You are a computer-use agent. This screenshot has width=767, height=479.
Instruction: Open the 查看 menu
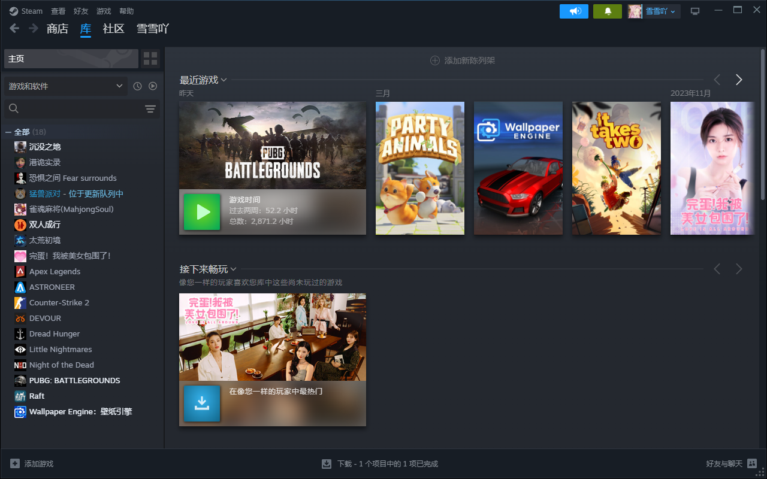[58, 11]
